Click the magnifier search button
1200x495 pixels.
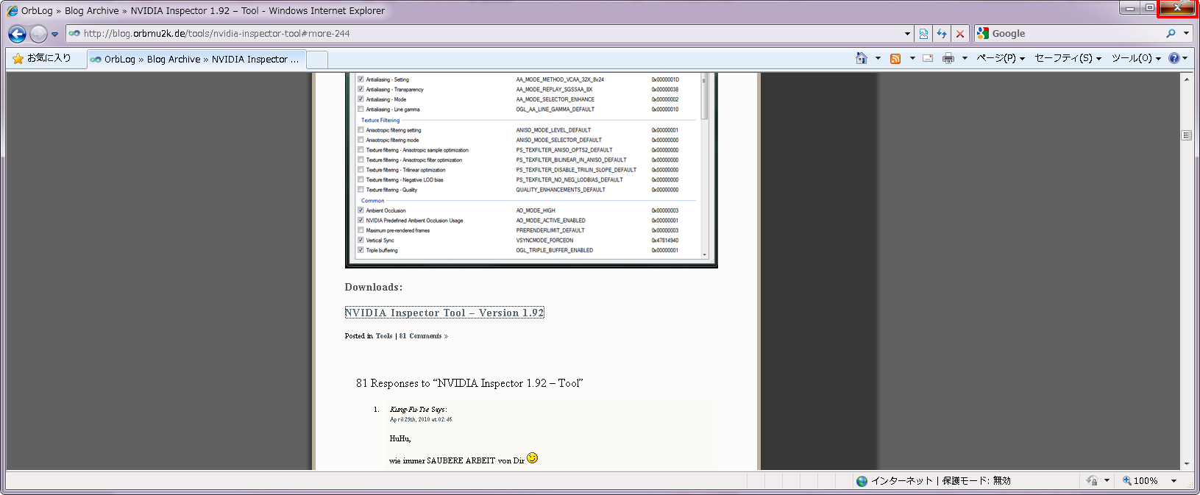[1171, 34]
